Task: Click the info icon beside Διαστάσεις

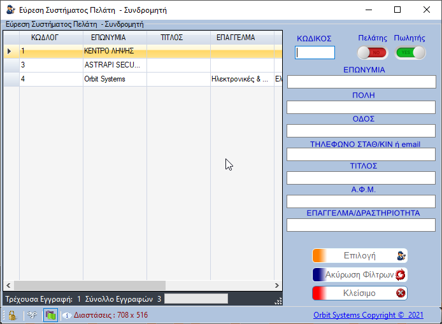Action: click(x=67, y=315)
